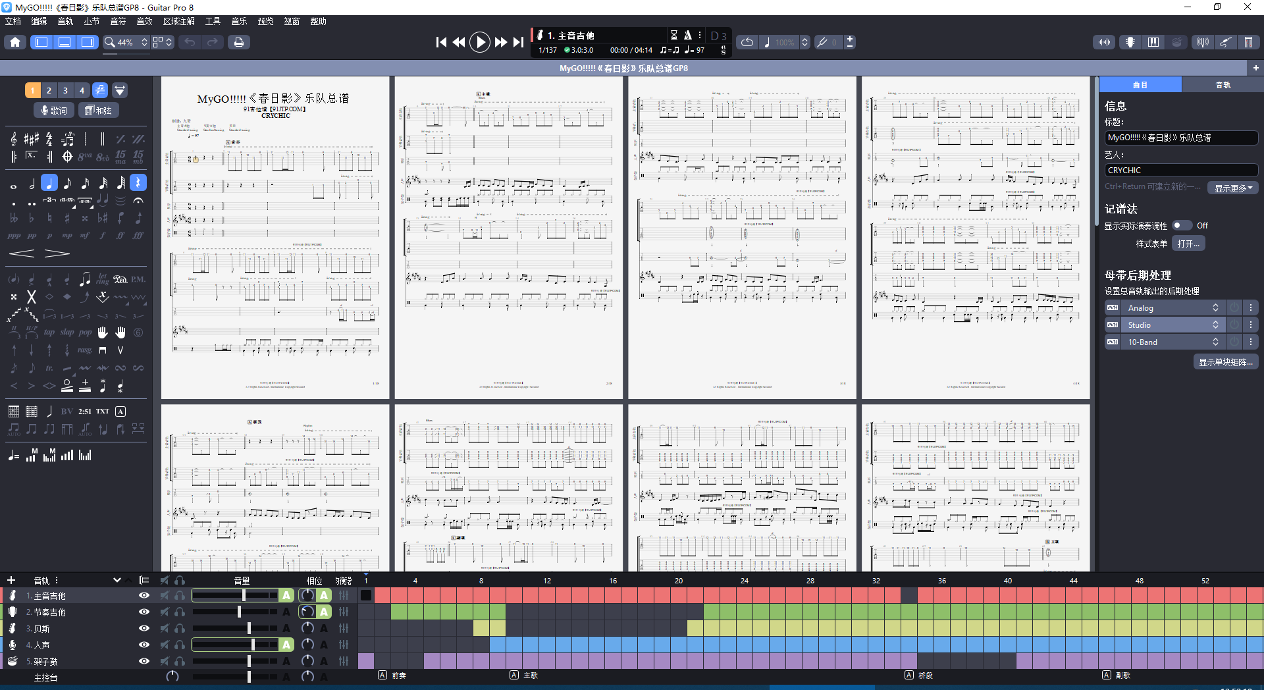The width and height of the screenshot is (1264, 690).
Task: Open the zoom percentage dropdown (44%)
Action: click(x=126, y=42)
